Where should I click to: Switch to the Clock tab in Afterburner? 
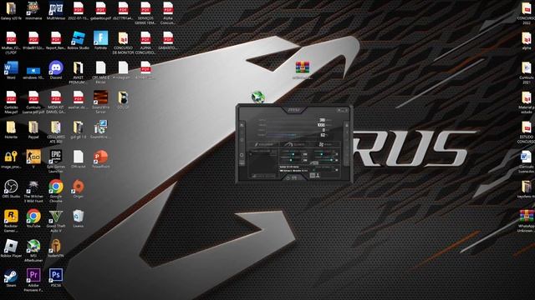coord(296,144)
